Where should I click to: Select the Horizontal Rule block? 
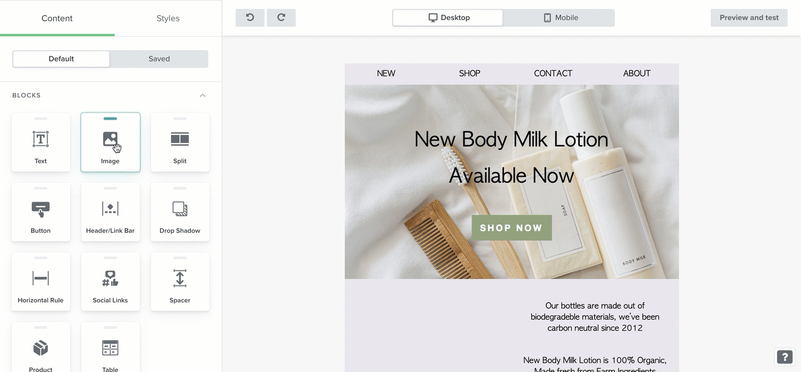point(41,282)
